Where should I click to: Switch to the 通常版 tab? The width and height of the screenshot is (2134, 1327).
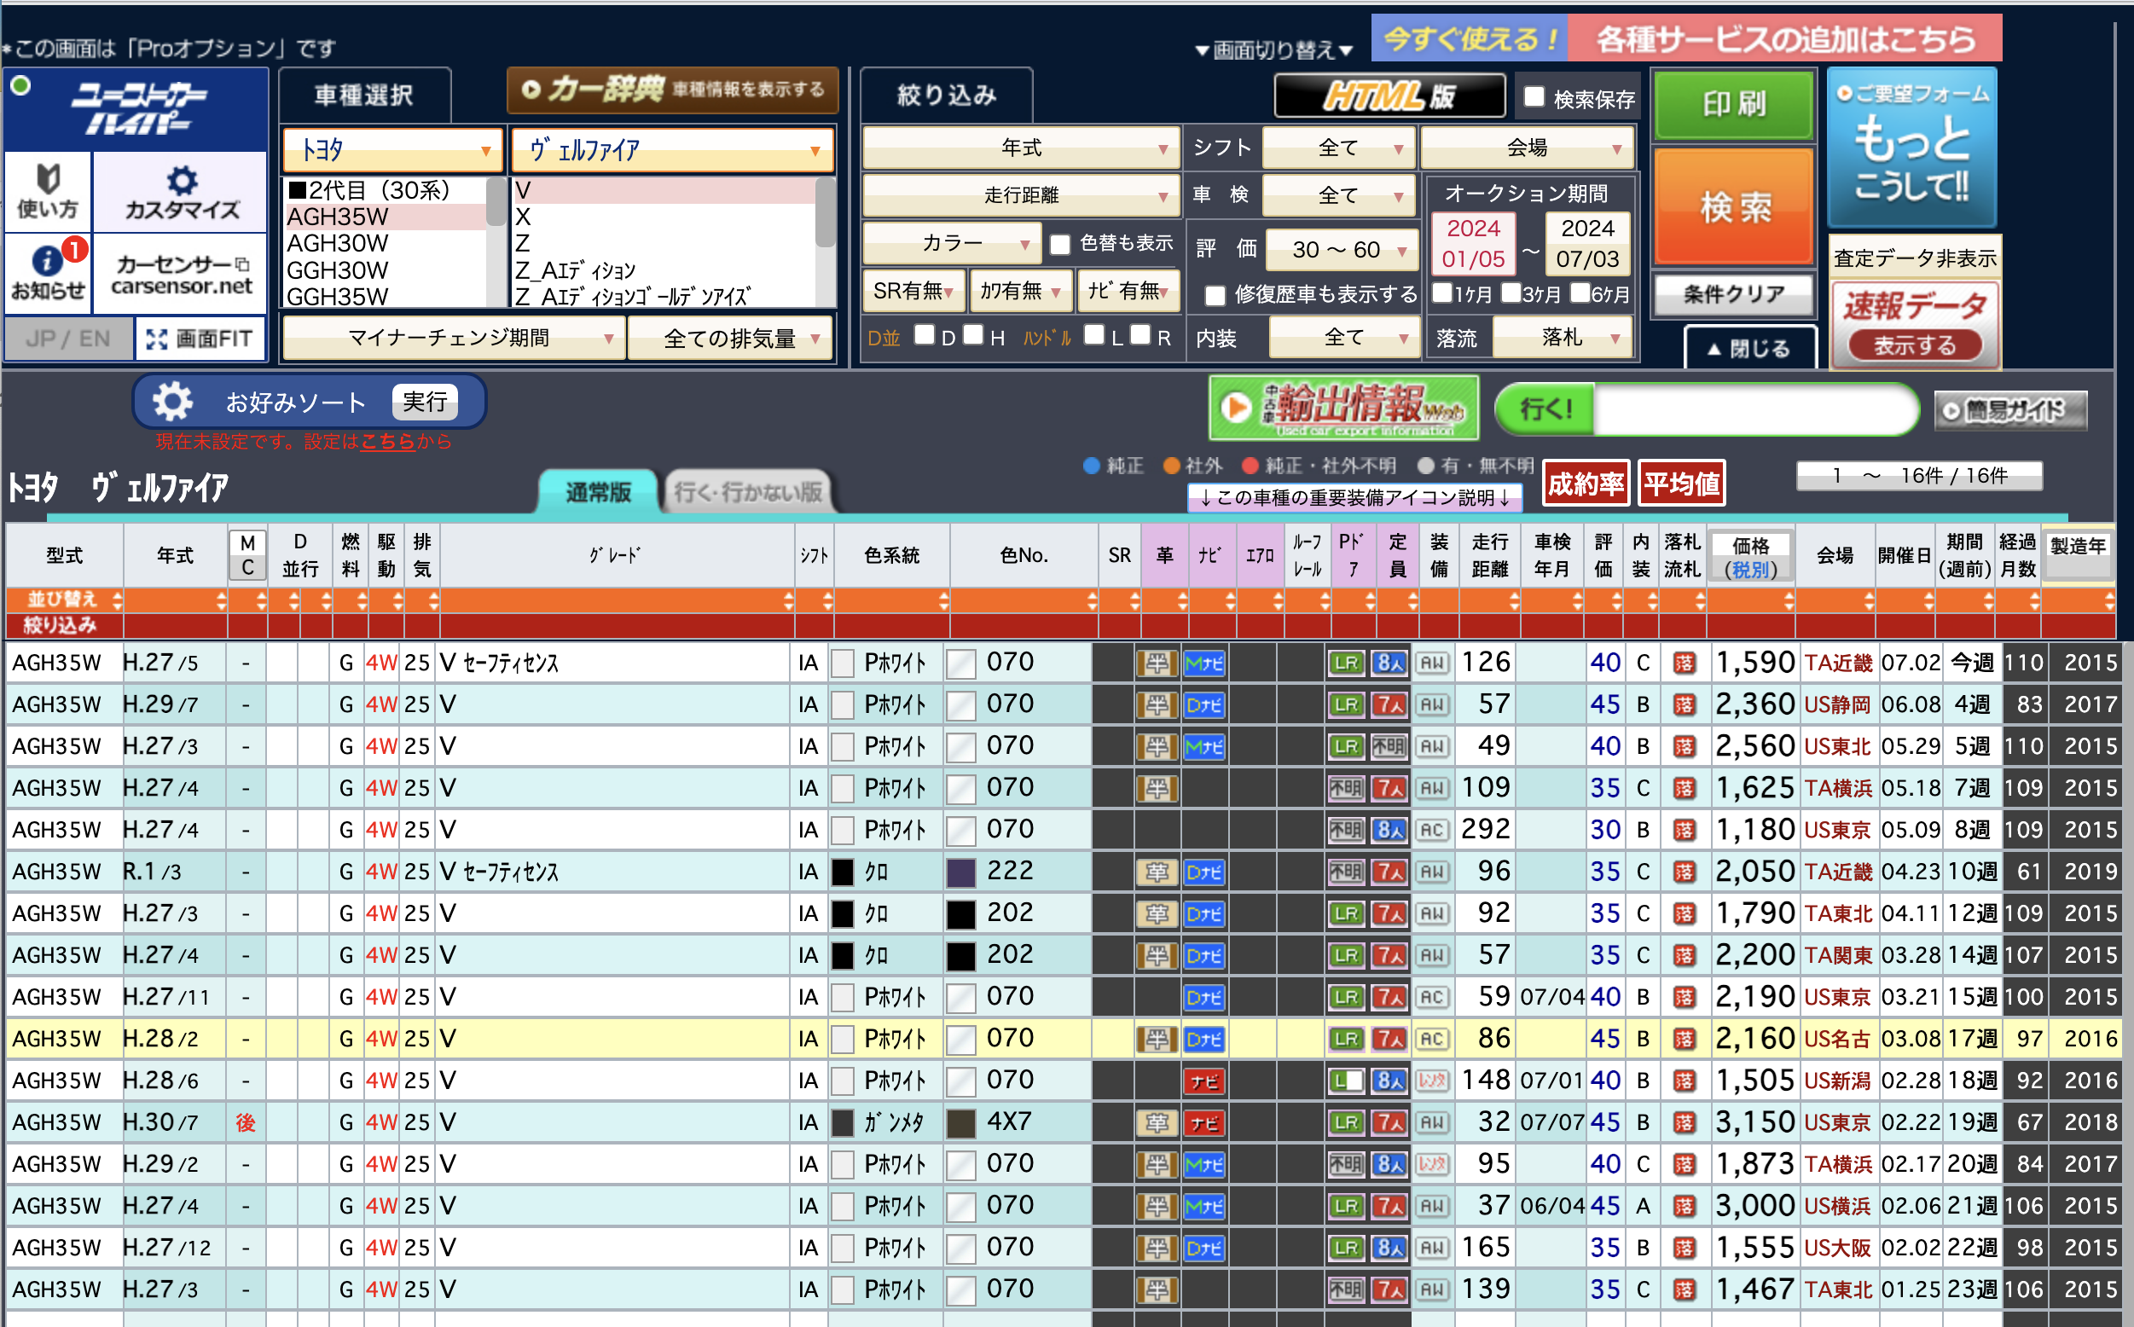coord(598,491)
